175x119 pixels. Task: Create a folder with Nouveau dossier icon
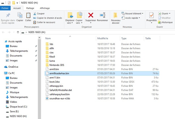click(x=116, y=15)
